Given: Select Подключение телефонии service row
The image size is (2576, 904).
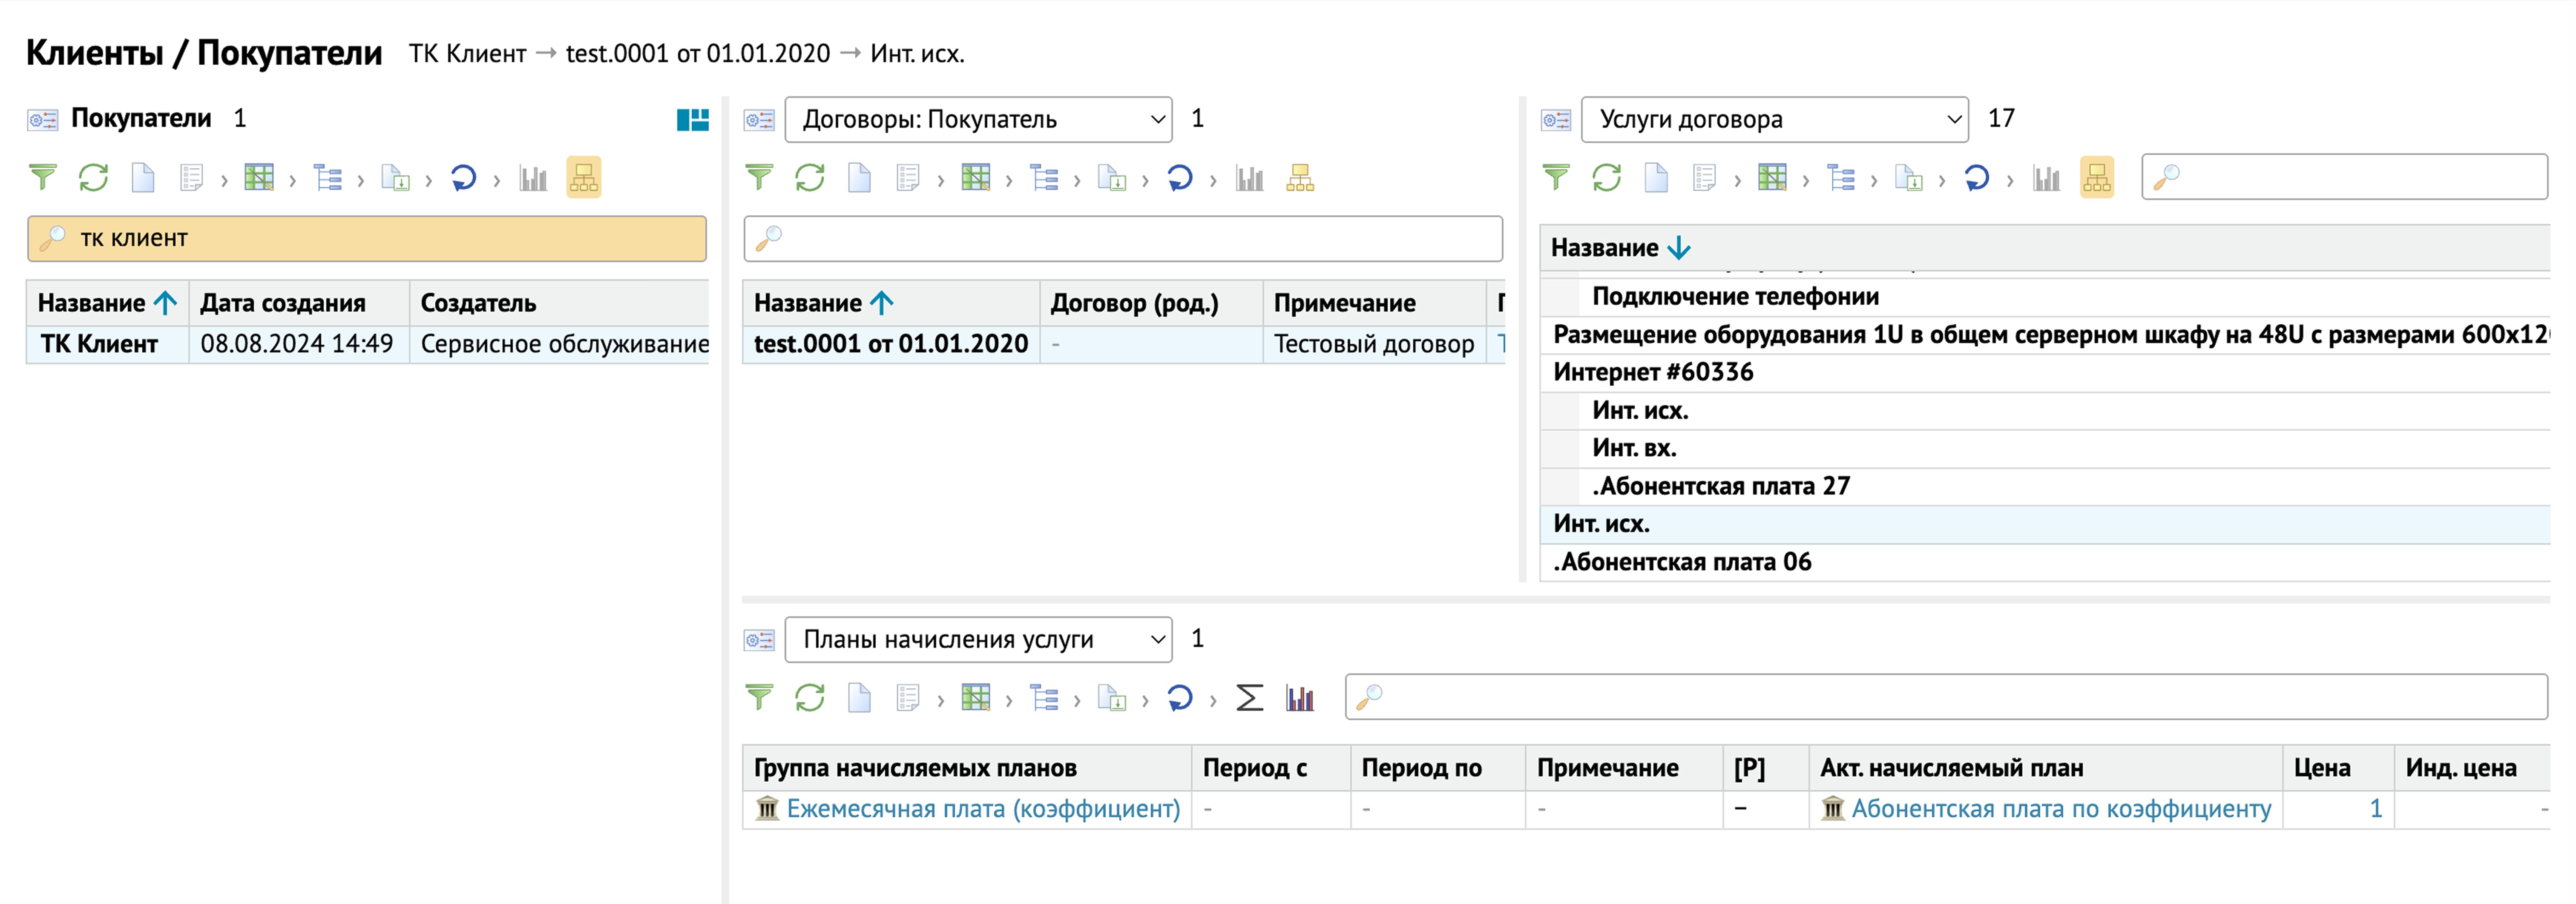Looking at the screenshot, I should coord(2045,297).
